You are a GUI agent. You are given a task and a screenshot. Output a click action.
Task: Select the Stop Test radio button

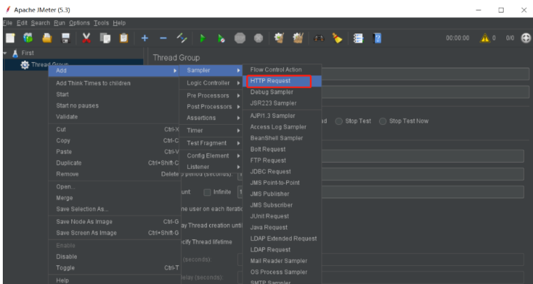(x=339, y=121)
